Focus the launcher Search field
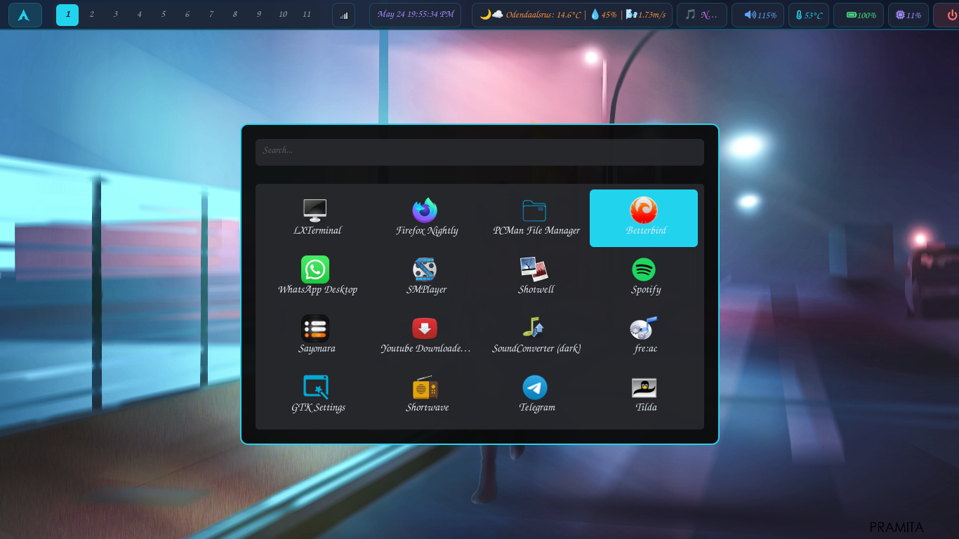The width and height of the screenshot is (959, 539). pyautogui.click(x=479, y=152)
